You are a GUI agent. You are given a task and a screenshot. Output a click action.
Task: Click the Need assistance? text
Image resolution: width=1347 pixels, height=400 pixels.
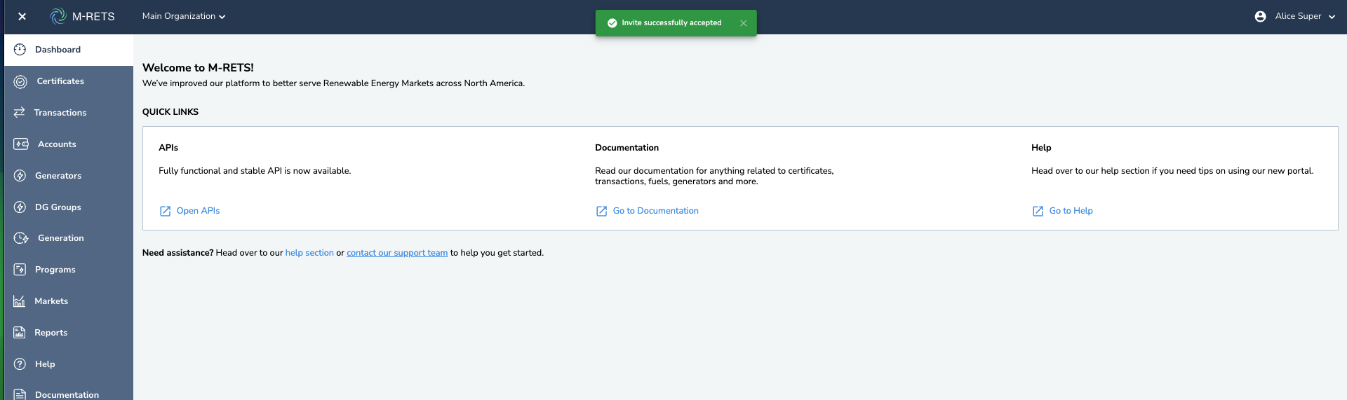click(x=177, y=253)
